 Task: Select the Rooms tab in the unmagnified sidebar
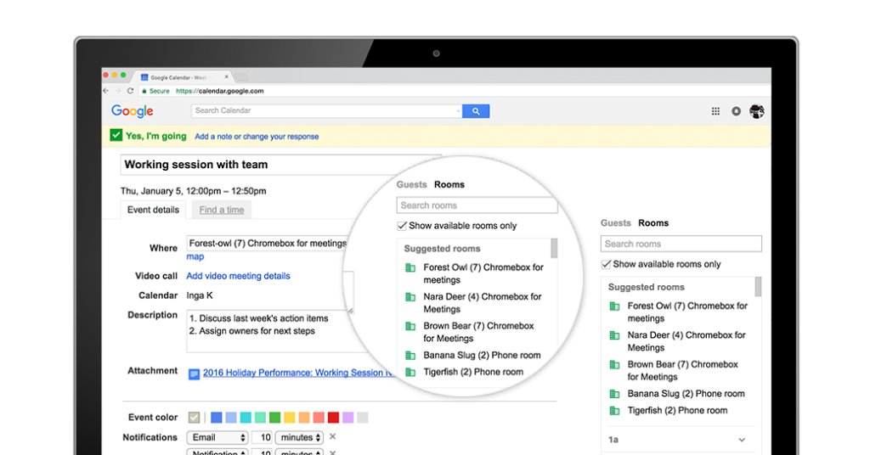[x=653, y=222]
